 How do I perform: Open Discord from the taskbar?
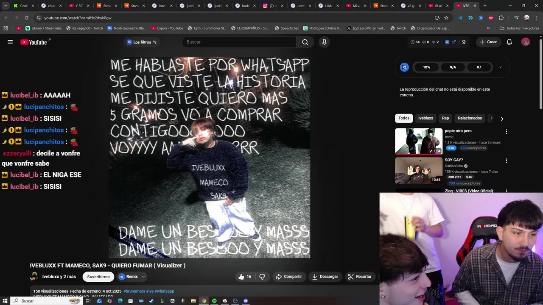[246, 301]
